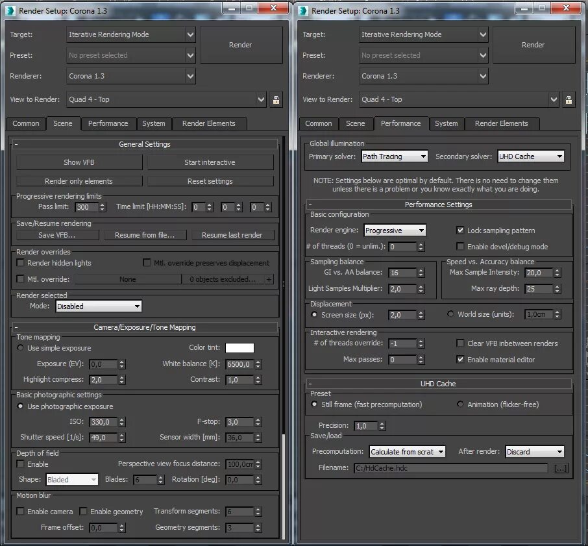588x546 pixels.
Task: Open the Precomputation dropdown
Action: 407,452
